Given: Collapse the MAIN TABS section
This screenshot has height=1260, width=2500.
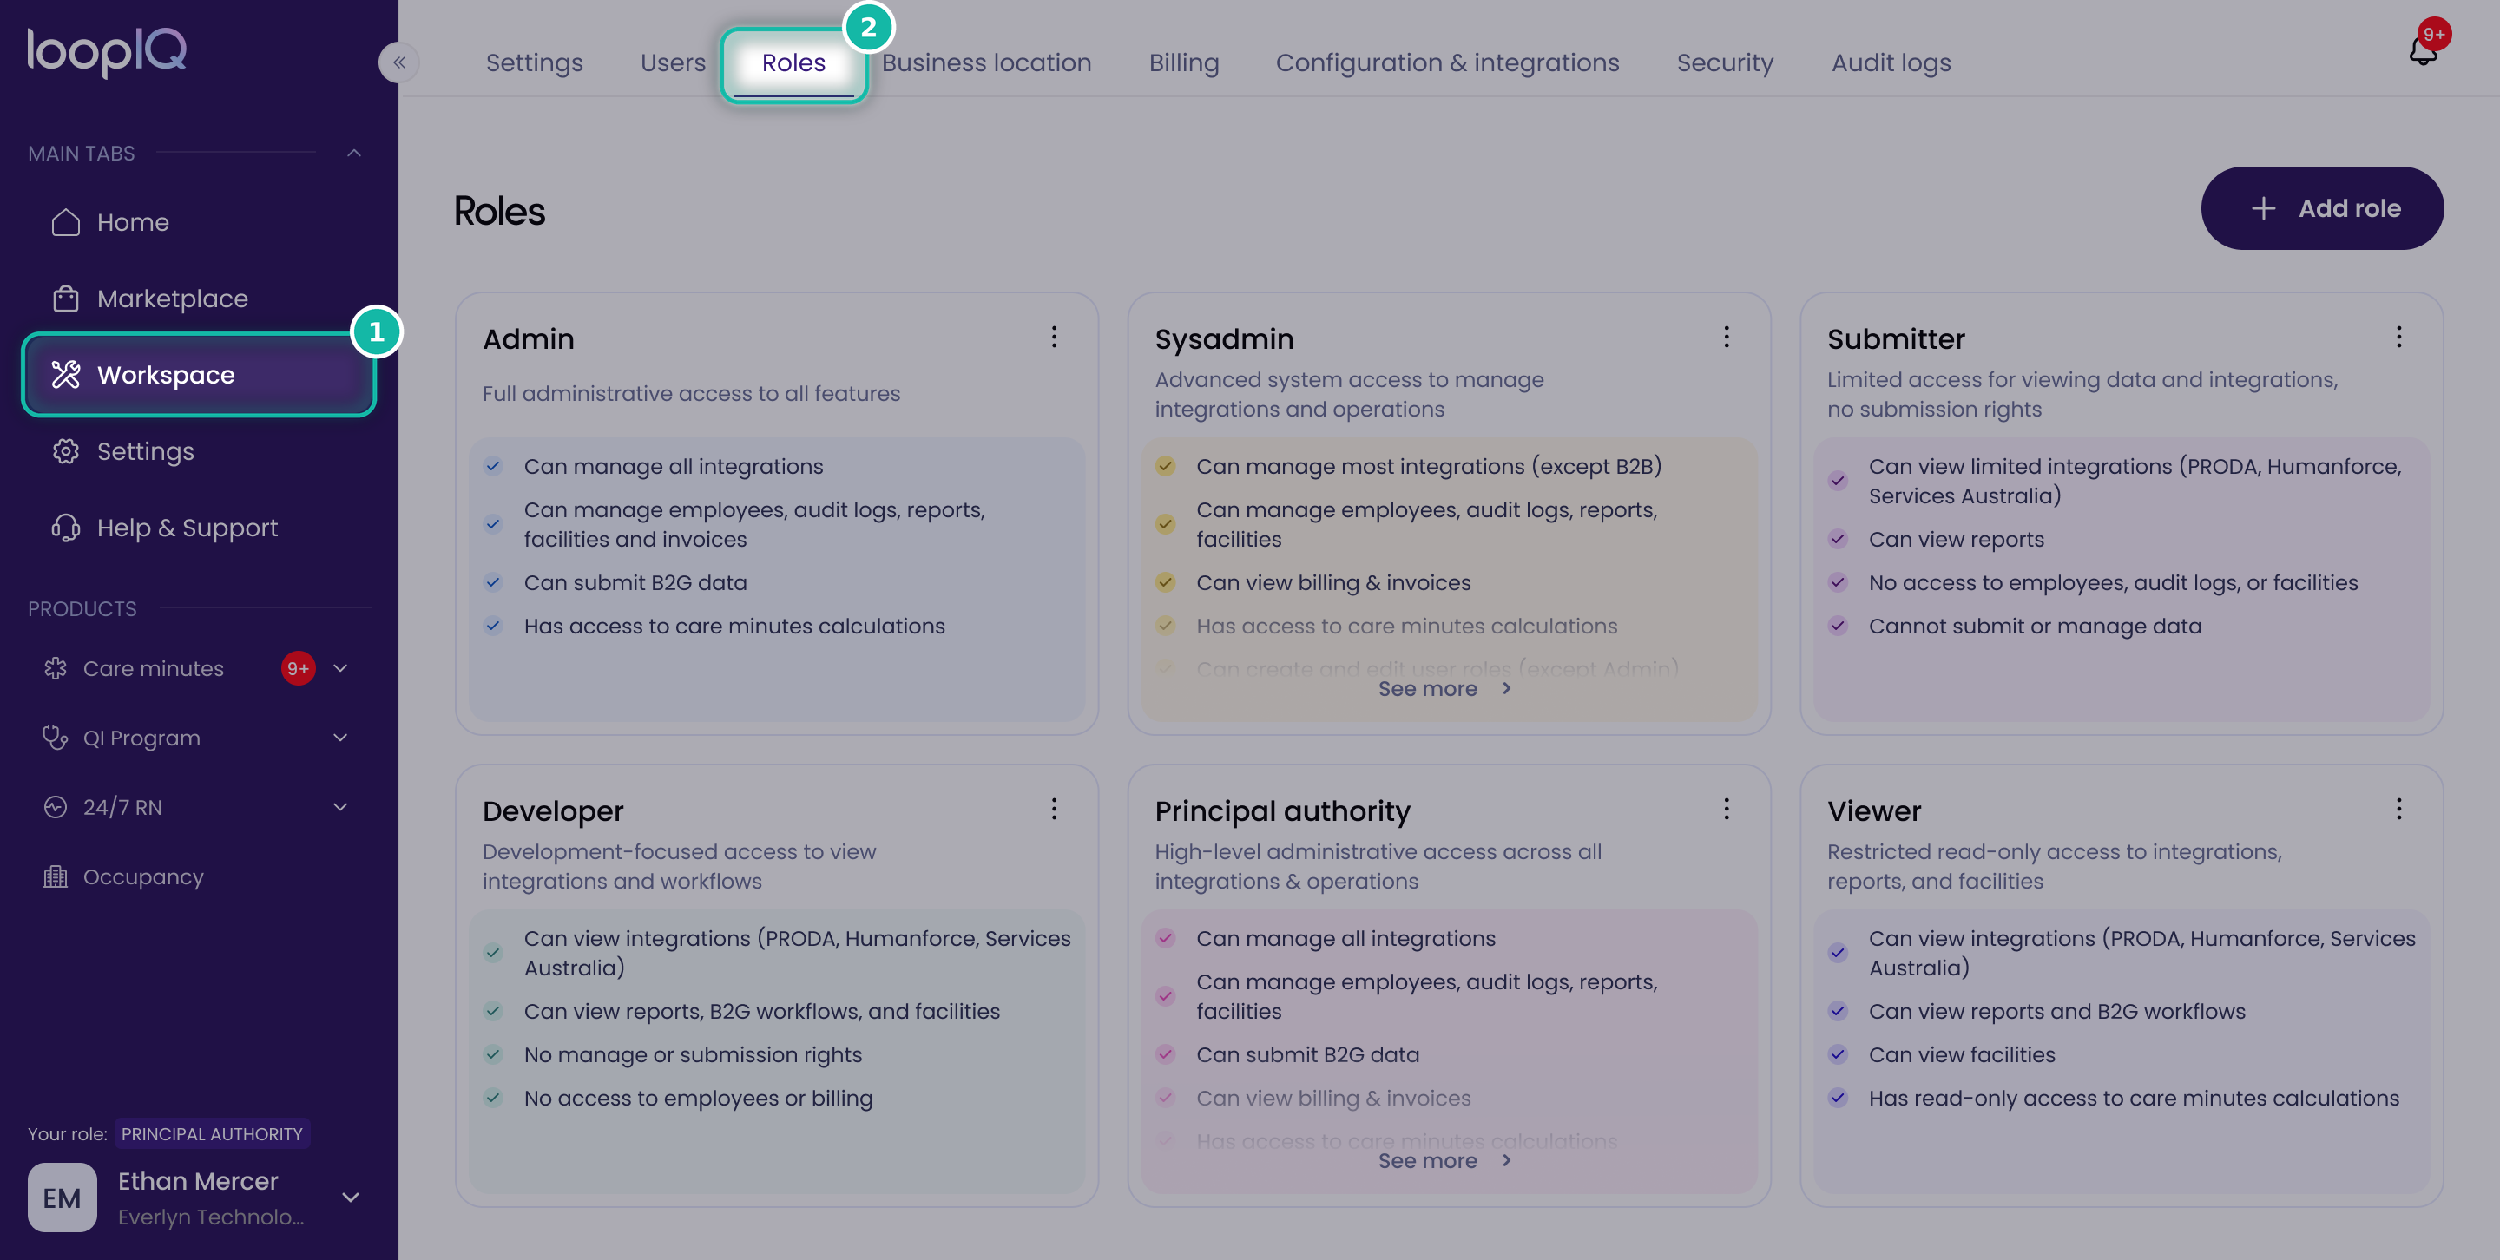Looking at the screenshot, I should (x=354, y=154).
